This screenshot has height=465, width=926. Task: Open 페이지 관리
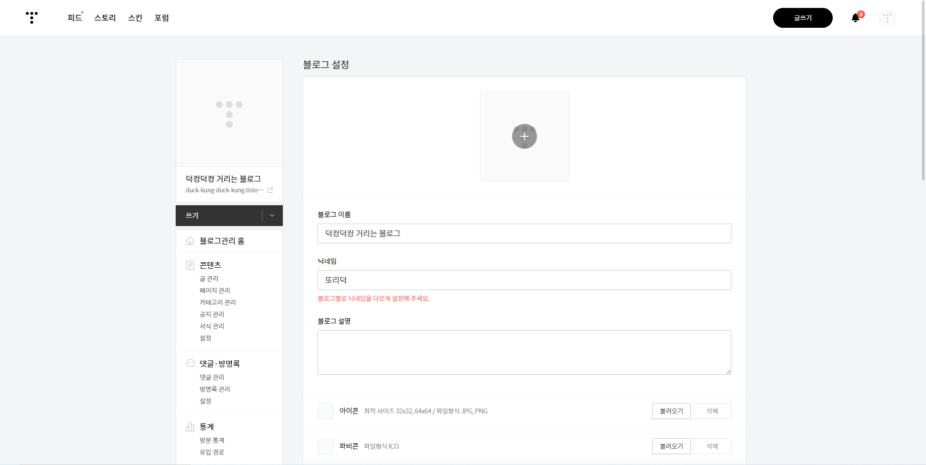point(215,291)
